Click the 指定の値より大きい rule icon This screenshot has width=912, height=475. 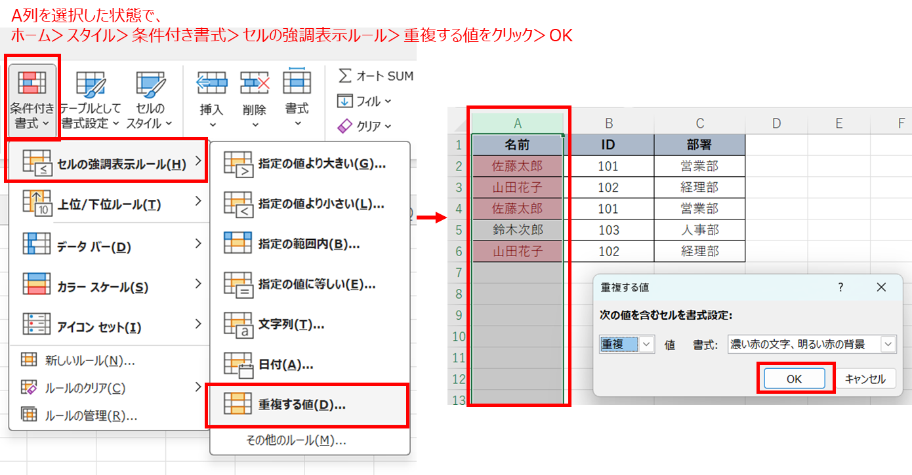[238, 165]
